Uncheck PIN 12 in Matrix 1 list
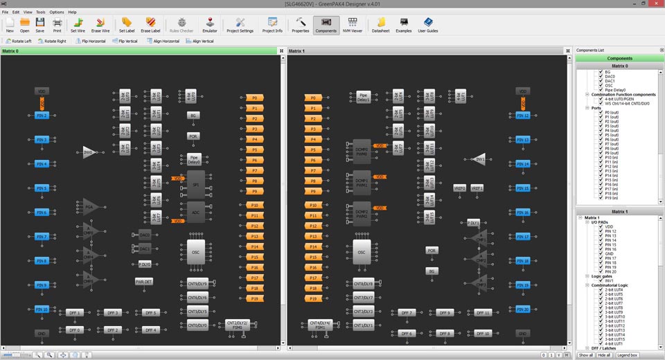The image size is (665, 360). (x=601, y=231)
